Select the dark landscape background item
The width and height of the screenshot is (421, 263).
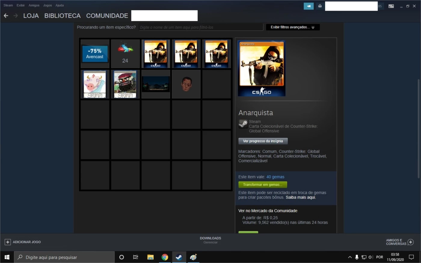coord(156,84)
